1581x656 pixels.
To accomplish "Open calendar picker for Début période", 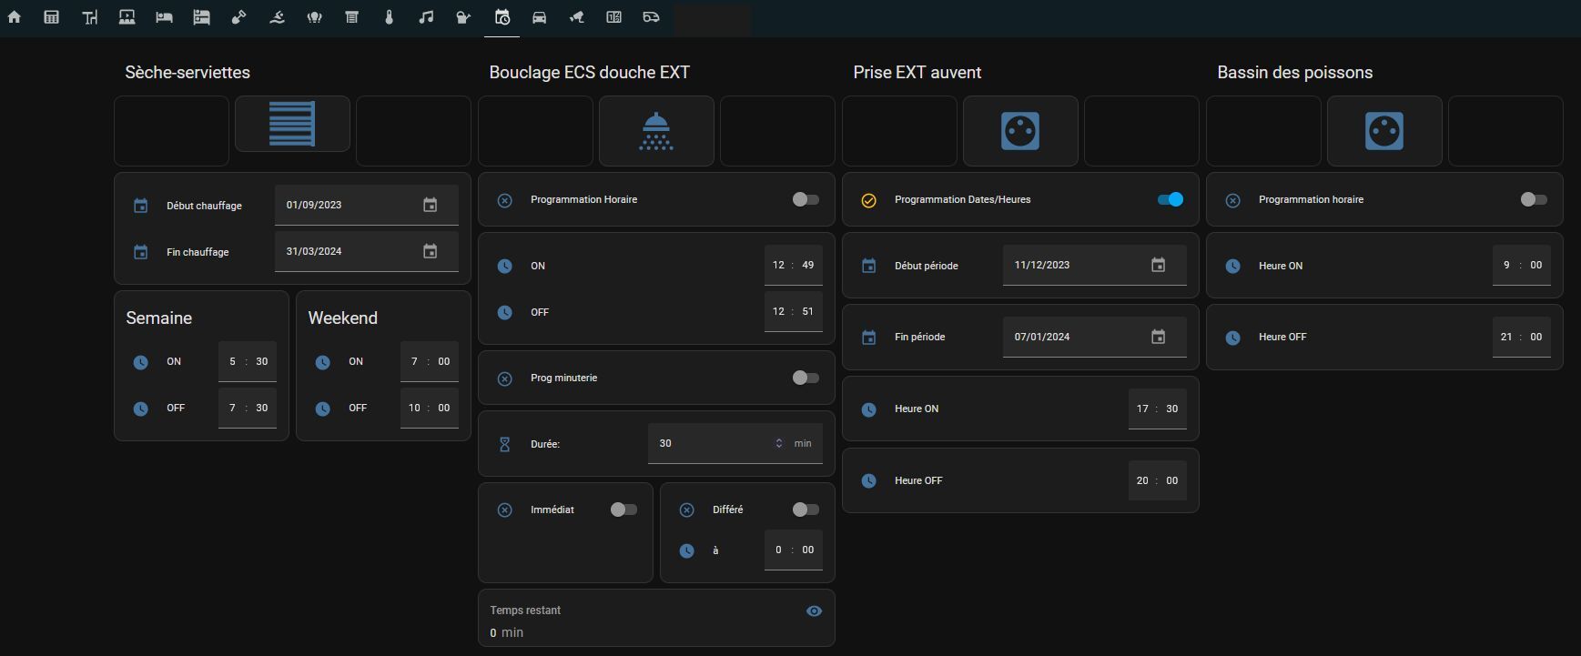I will [x=1158, y=266].
